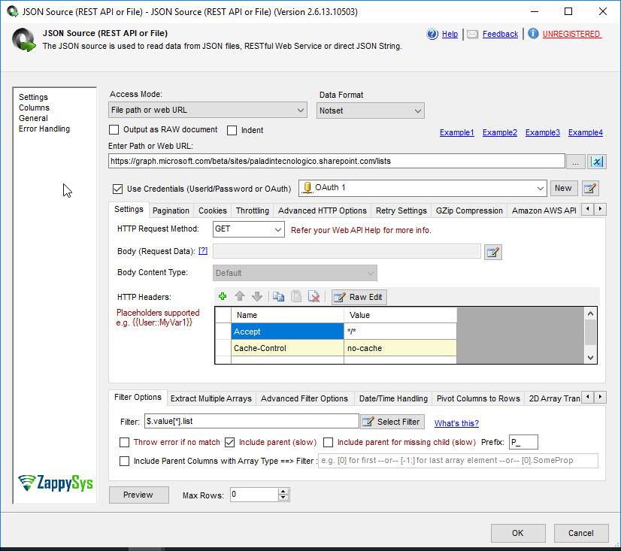Enable Include Parent Columns with Array Type

pyautogui.click(x=124, y=461)
